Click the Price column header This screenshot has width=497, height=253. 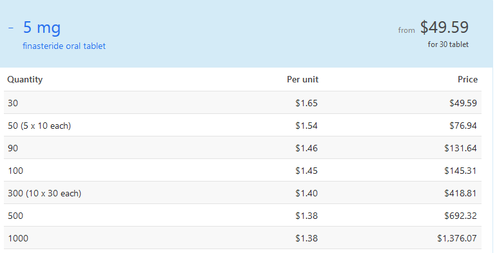tap(467, 79)
